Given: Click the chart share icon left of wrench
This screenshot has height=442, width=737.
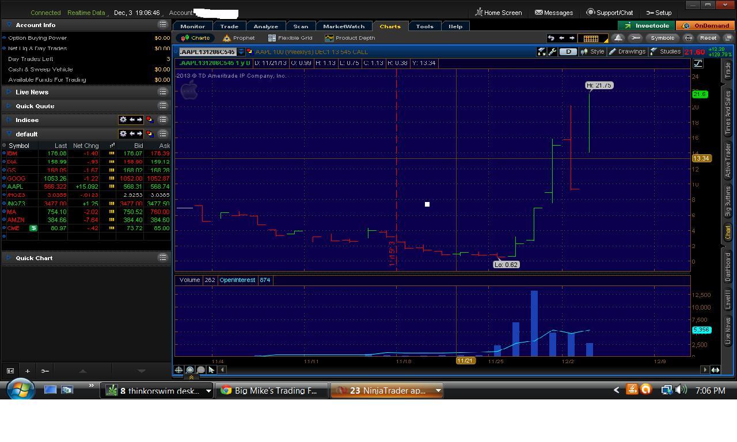Looking at the screenshot, I should (541, 52).
